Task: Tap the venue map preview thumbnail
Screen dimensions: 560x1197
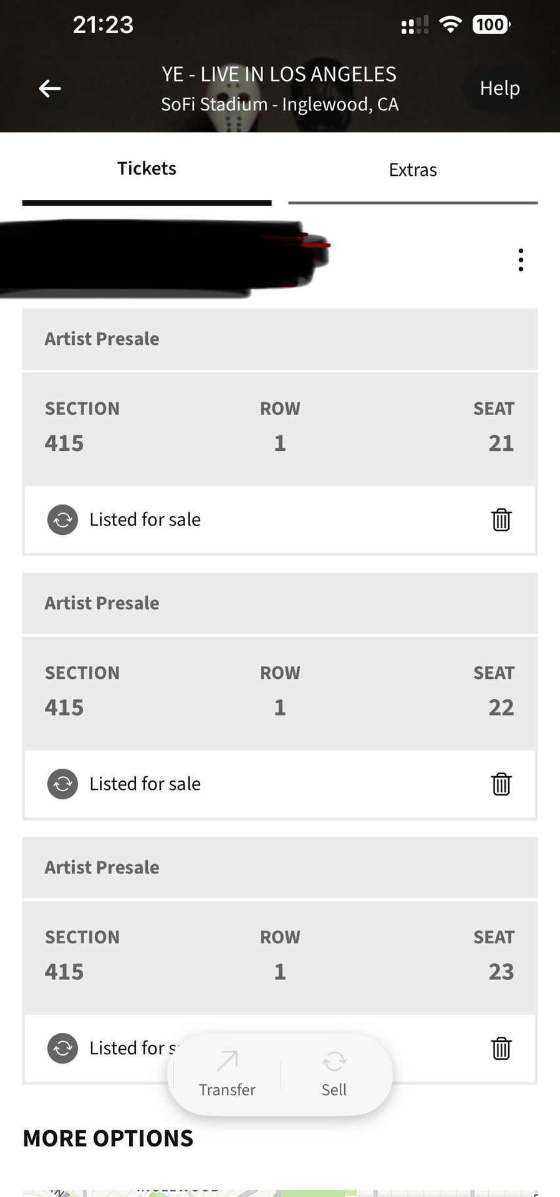Action: click(280, 1192)
